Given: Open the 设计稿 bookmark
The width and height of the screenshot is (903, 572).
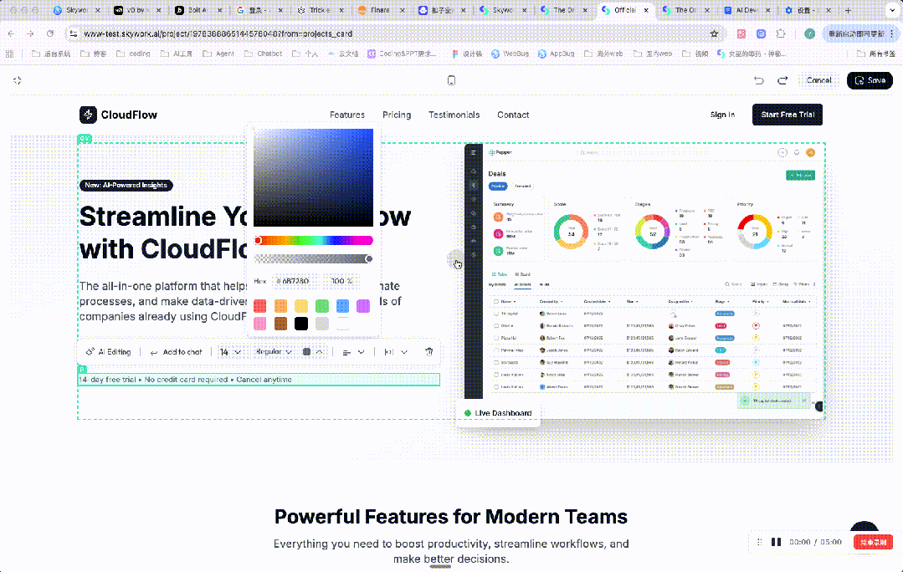Looking at the screenshot, I should click(466, 54).
